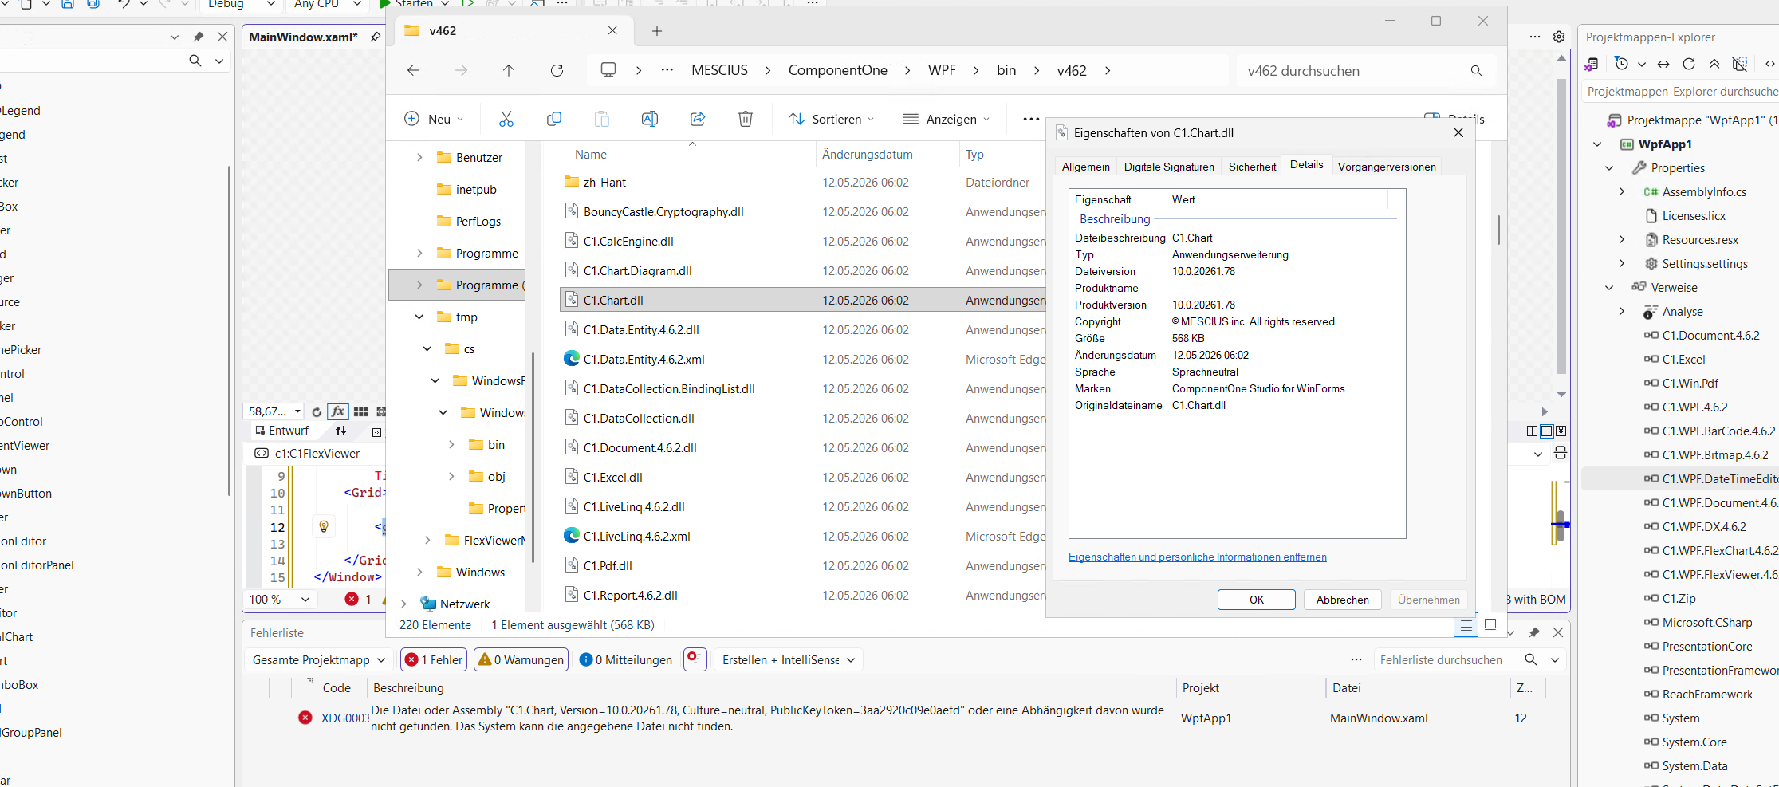
Task: Click OK in the C1.Chart.dll properties dialog
Action: click(1256, 600)
